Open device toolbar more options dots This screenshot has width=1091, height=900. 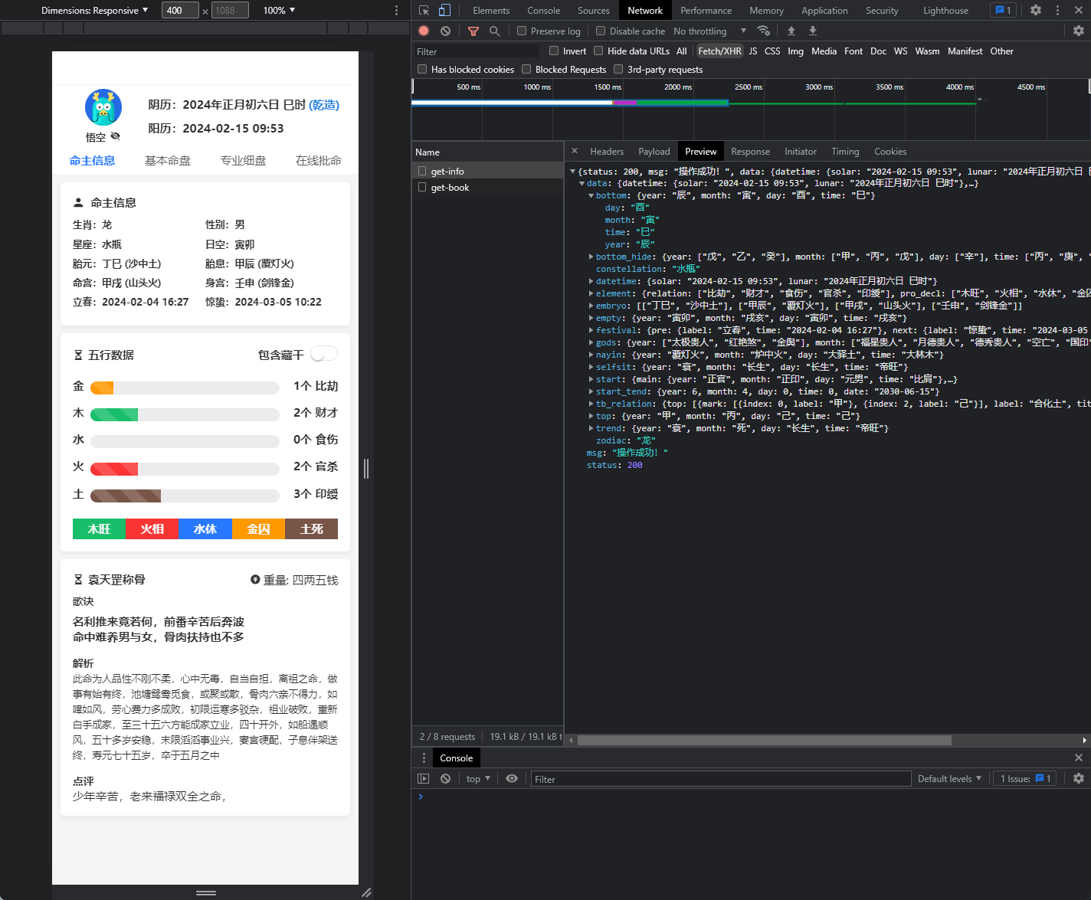pyautogui.click(x=396, y=10)
